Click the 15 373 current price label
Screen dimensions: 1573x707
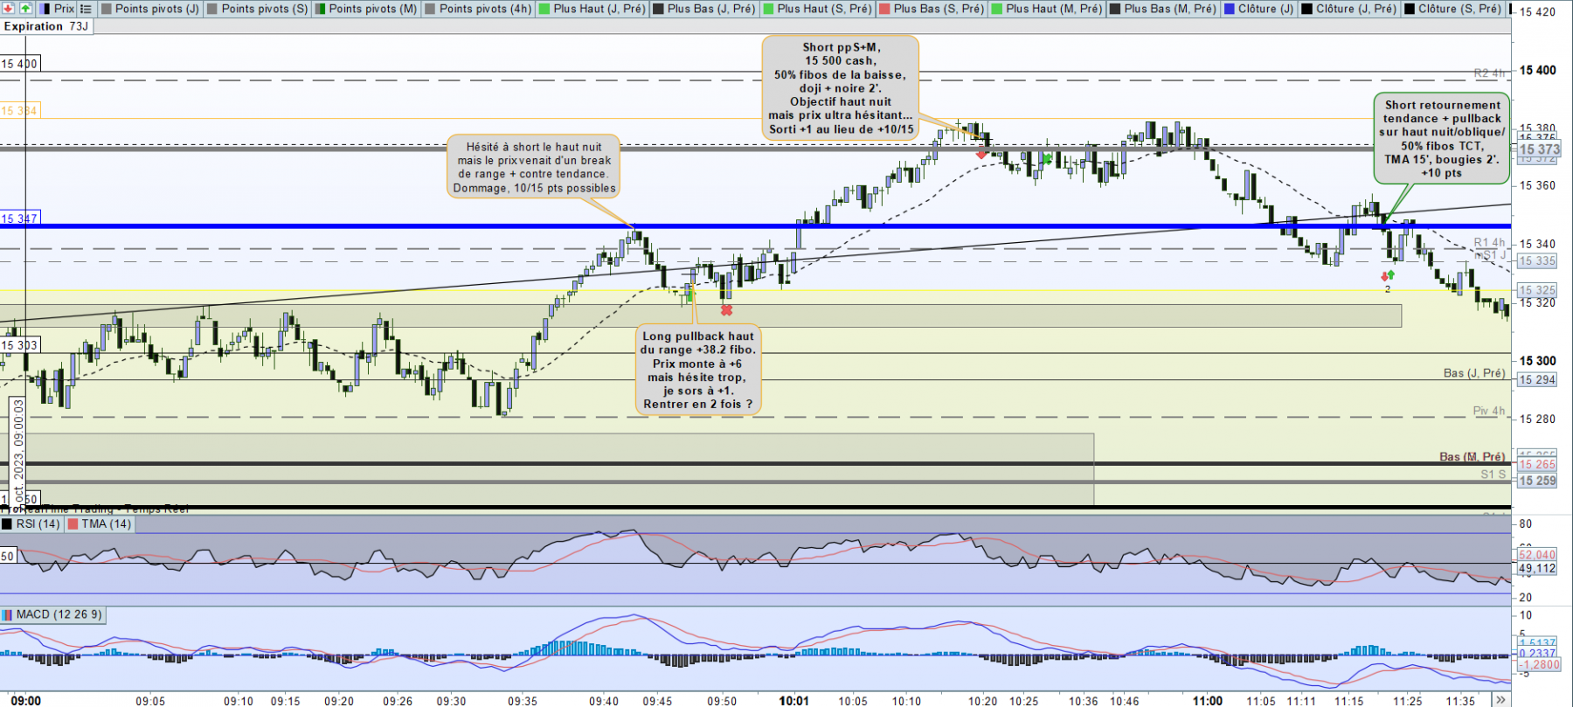(1539, 149)
